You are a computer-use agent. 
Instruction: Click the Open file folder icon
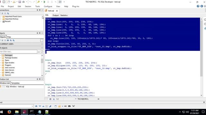[x=14, y=2]
